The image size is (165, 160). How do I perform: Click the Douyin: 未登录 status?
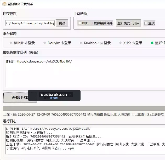point(59,43)
